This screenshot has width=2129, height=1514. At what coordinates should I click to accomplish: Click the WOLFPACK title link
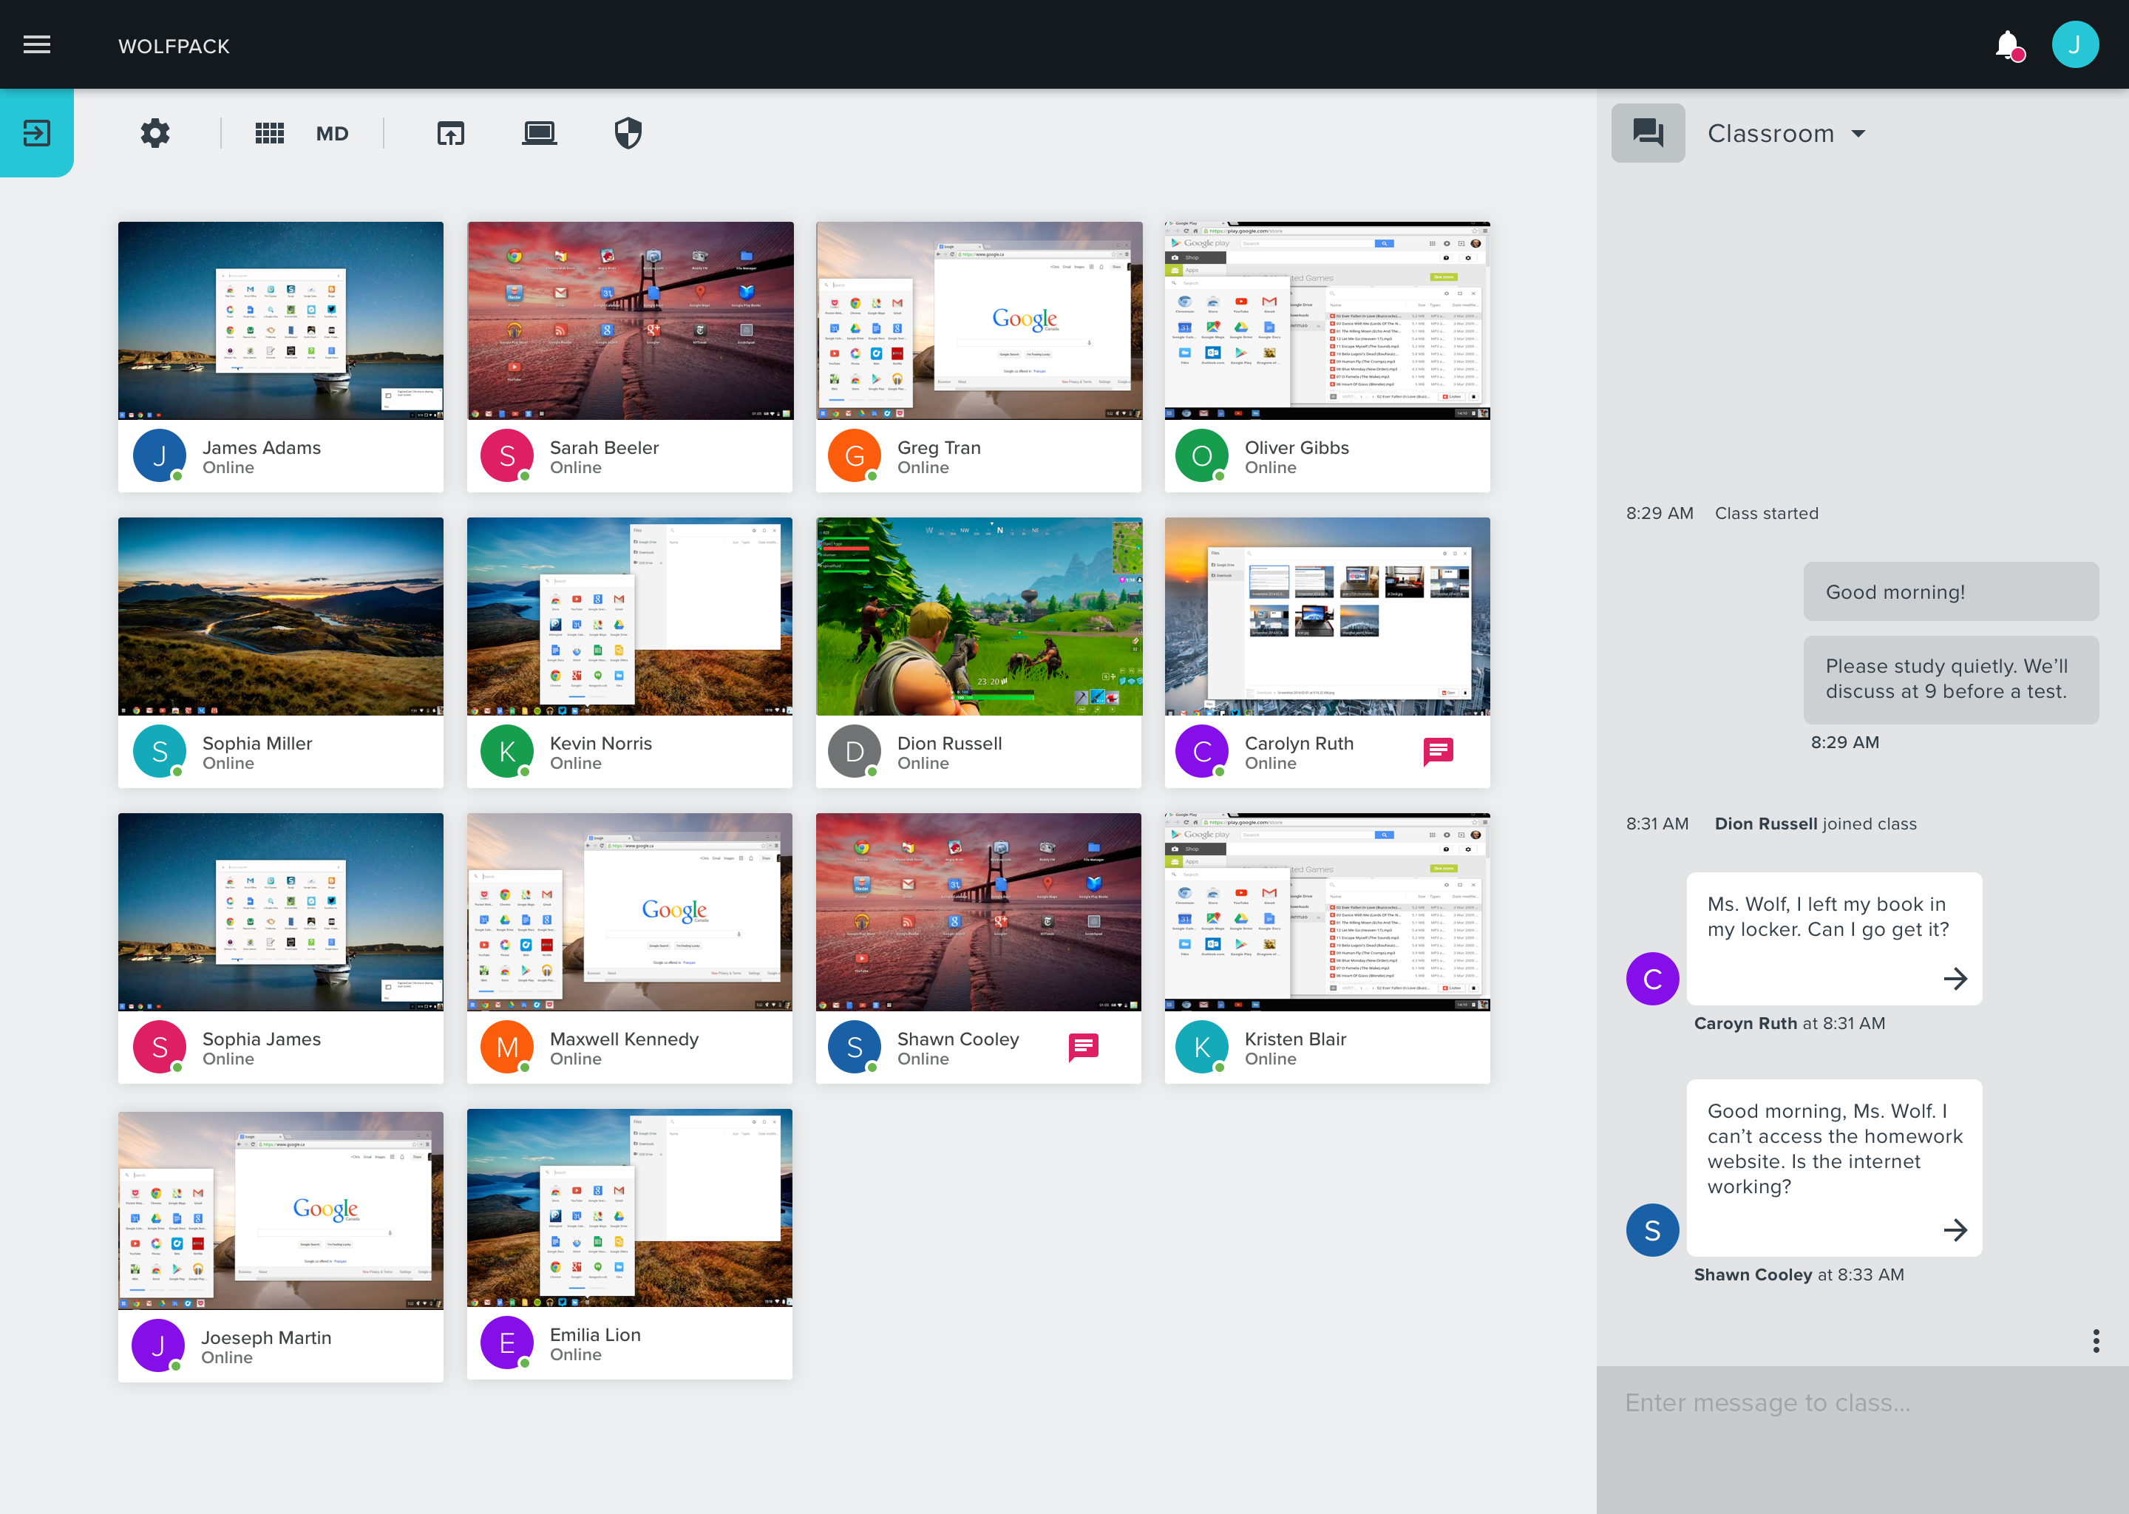pyautogui.click(x=174, y=46)
